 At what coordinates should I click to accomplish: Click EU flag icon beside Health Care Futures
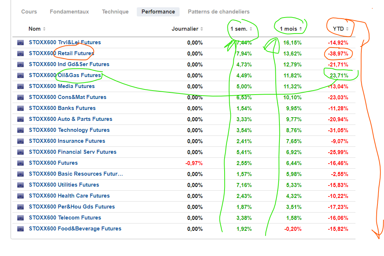tap(20, 196)
